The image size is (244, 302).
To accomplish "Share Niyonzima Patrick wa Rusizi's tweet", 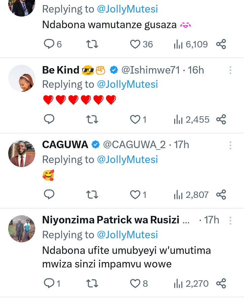I will point(221,283).
